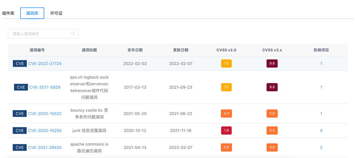Click the search magnifier icon
Screen dimensions: 355x158
[x=73, y=34]
